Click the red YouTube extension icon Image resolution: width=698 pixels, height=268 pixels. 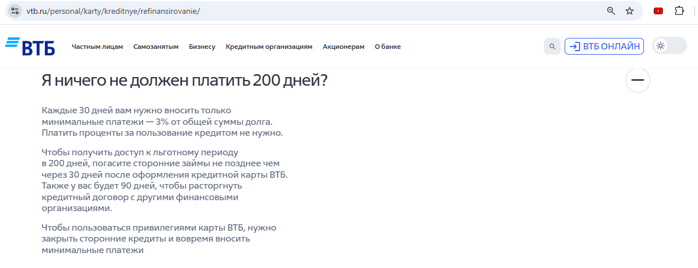(658, 11)
